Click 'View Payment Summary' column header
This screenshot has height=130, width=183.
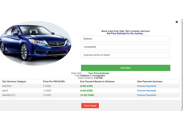[x=150, y=82]
